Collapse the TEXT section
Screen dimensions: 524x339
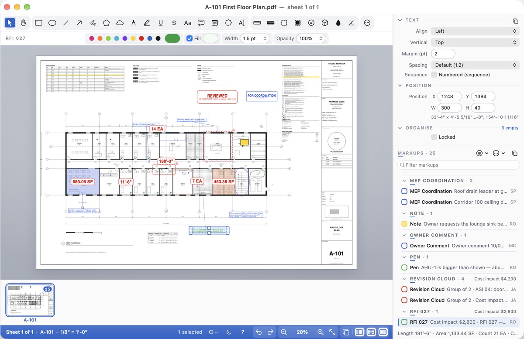400,20
